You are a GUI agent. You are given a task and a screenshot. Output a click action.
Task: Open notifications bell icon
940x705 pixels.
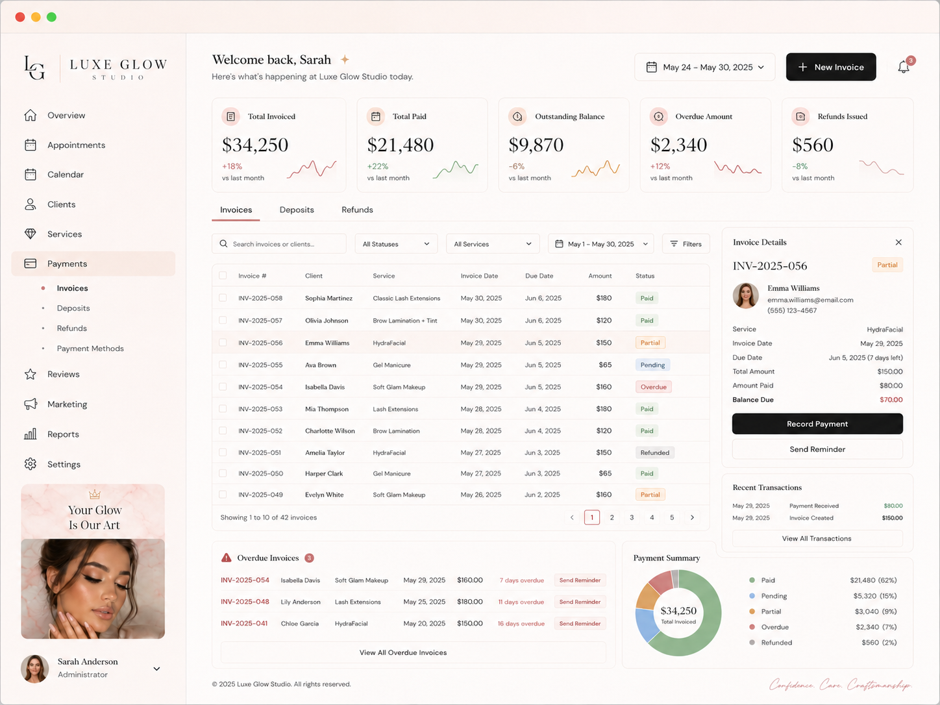(x=904, y=67)
